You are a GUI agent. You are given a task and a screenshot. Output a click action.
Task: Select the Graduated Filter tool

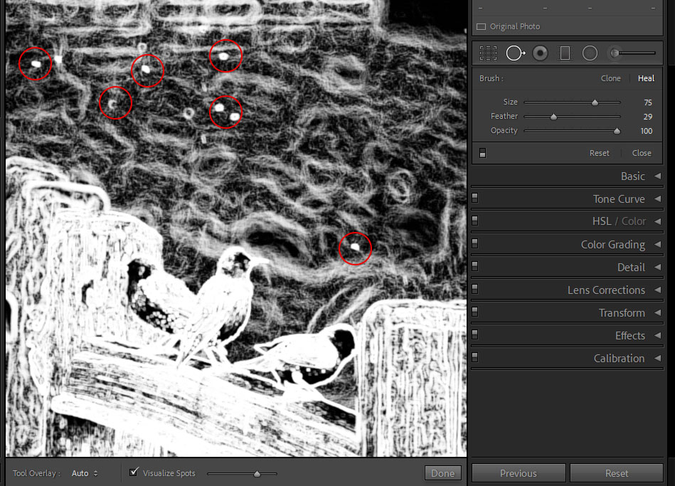(565, 53)
